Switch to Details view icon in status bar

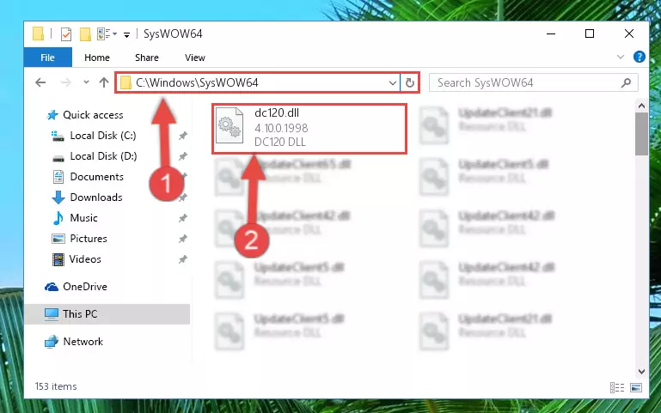pos(617,387)
